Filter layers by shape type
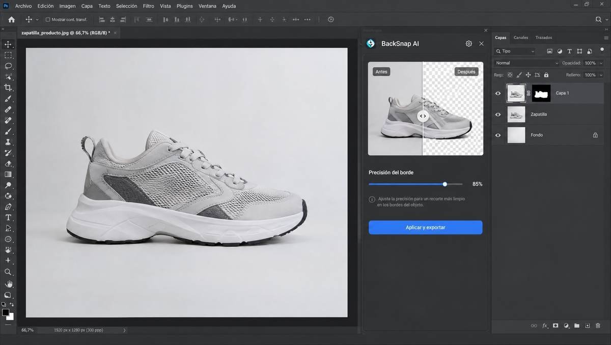 (x=579, y=51)
